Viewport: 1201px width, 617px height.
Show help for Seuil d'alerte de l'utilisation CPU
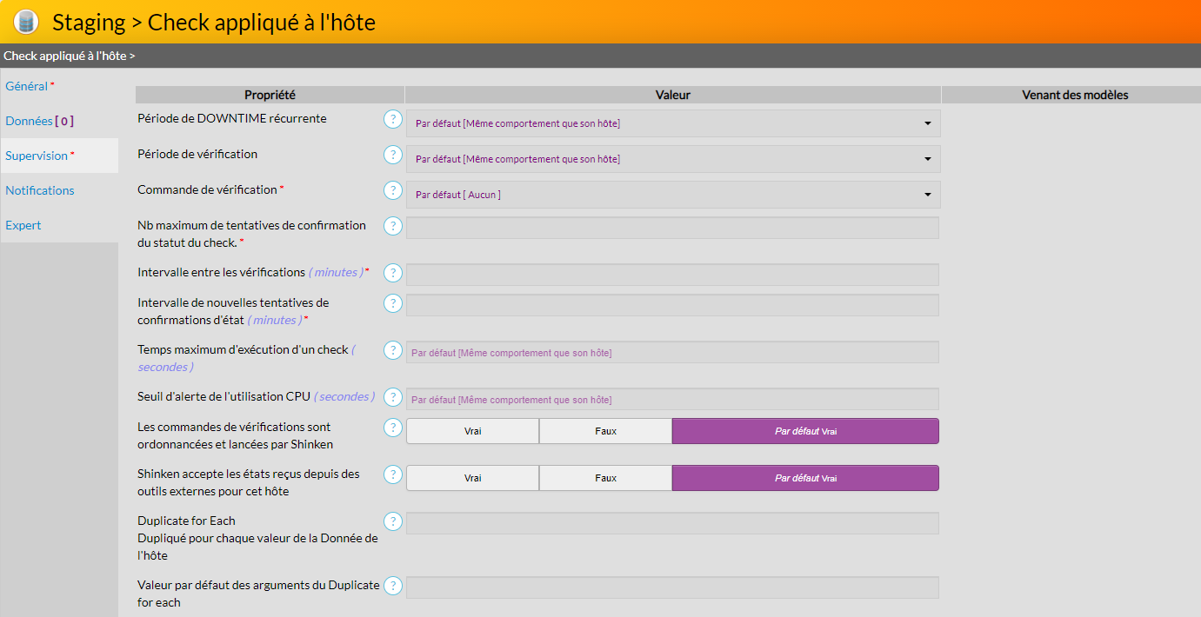click(x=393, y=397)
